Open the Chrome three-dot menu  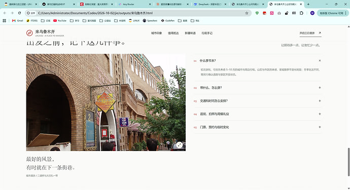click(346, 13)
